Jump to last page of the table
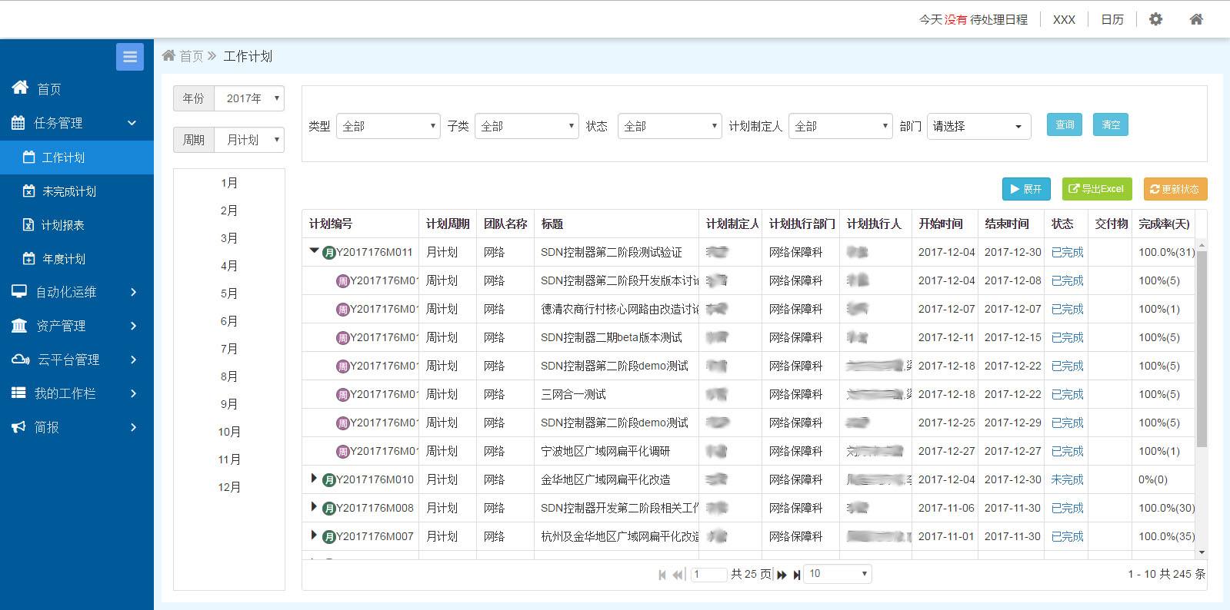 click(797, 575)
